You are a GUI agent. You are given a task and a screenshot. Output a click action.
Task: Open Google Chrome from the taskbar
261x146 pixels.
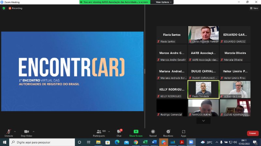point(136,142)
